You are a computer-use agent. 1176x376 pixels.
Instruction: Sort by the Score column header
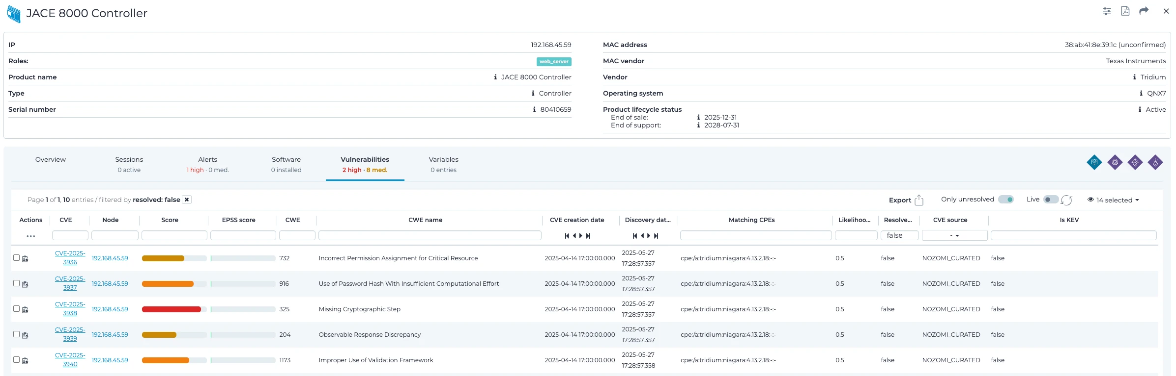pos(170,220)
